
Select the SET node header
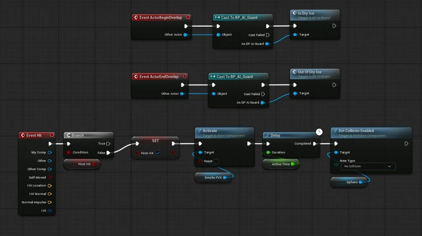[x=155, y=141]
